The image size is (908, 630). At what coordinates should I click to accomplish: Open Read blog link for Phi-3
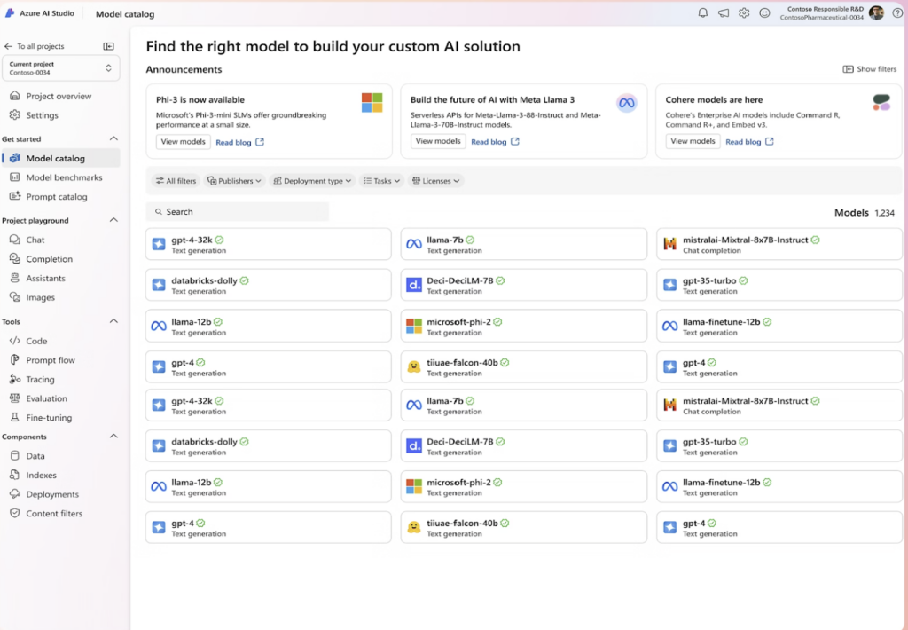coord(239,142)
